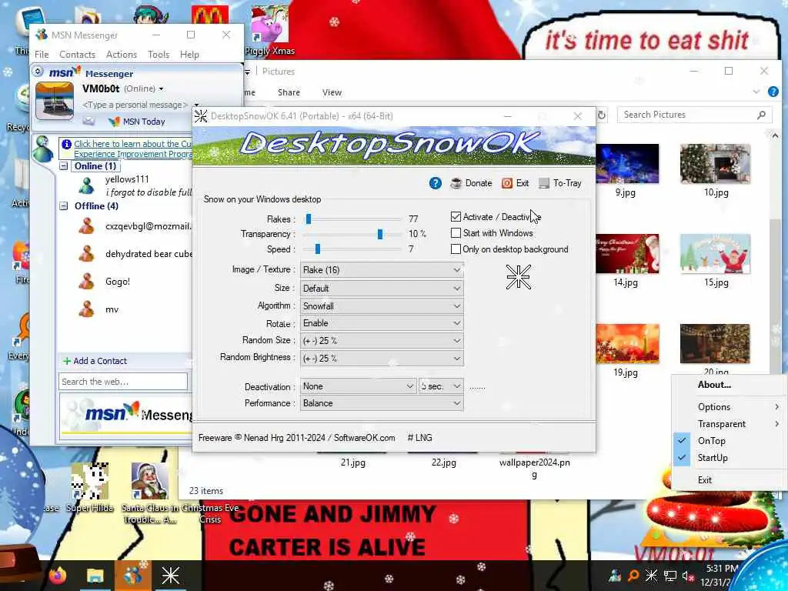The image size is (788, 591).
Task: Toggle StartUp in the context menu
Action: (x=729, y=458)
